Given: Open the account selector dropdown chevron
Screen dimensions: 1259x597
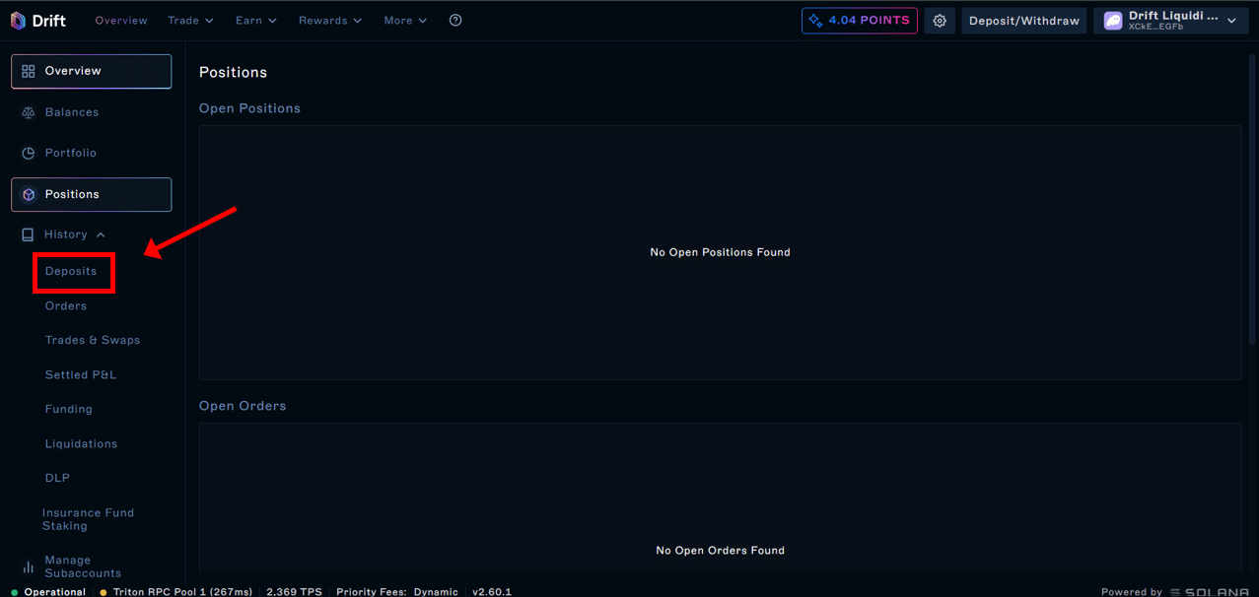Looking at the screenshot, I should coord(1232,21).
